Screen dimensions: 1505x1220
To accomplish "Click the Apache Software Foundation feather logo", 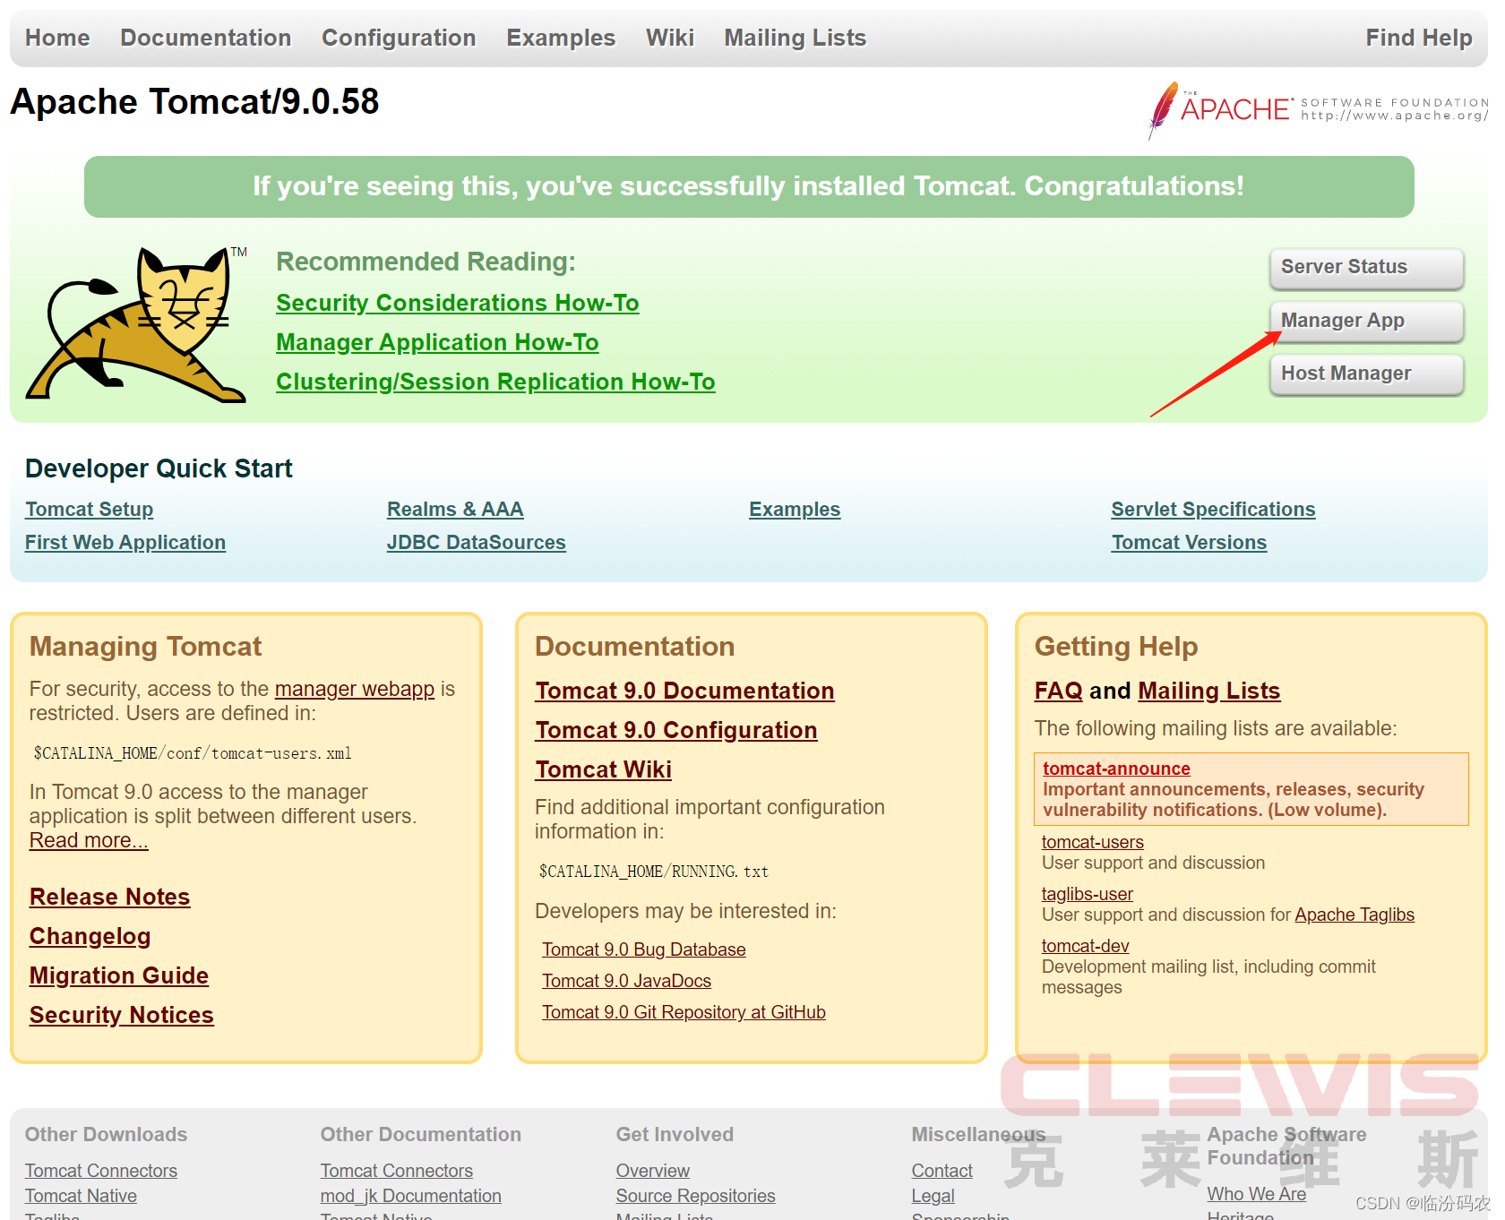I will (1318, 110).
